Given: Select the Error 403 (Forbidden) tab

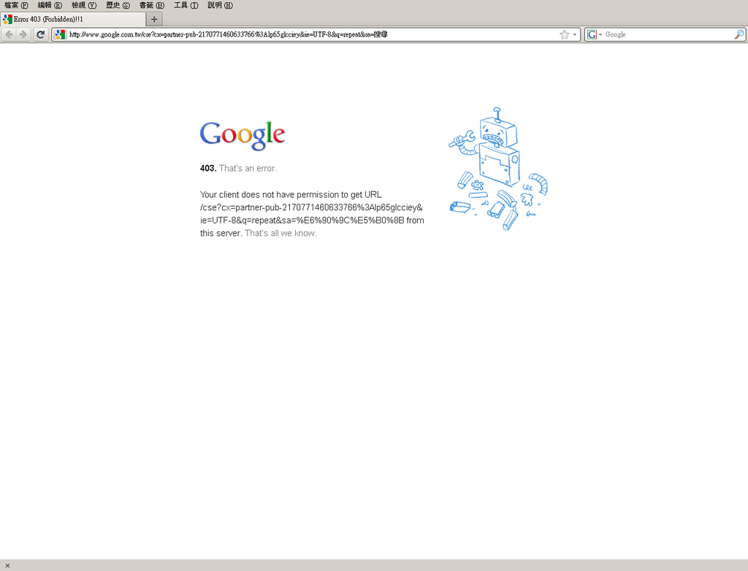Looking at the screenshot, I should 73,19.
